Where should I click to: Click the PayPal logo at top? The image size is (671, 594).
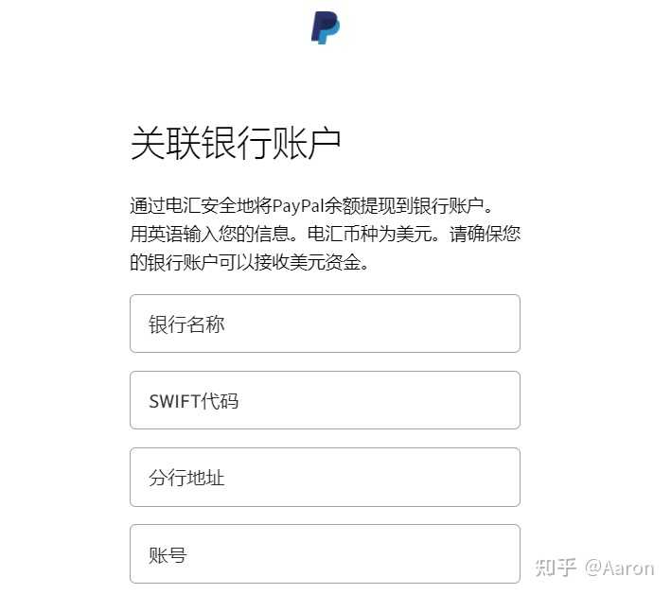pyautogui.click(x=325, y=26)
